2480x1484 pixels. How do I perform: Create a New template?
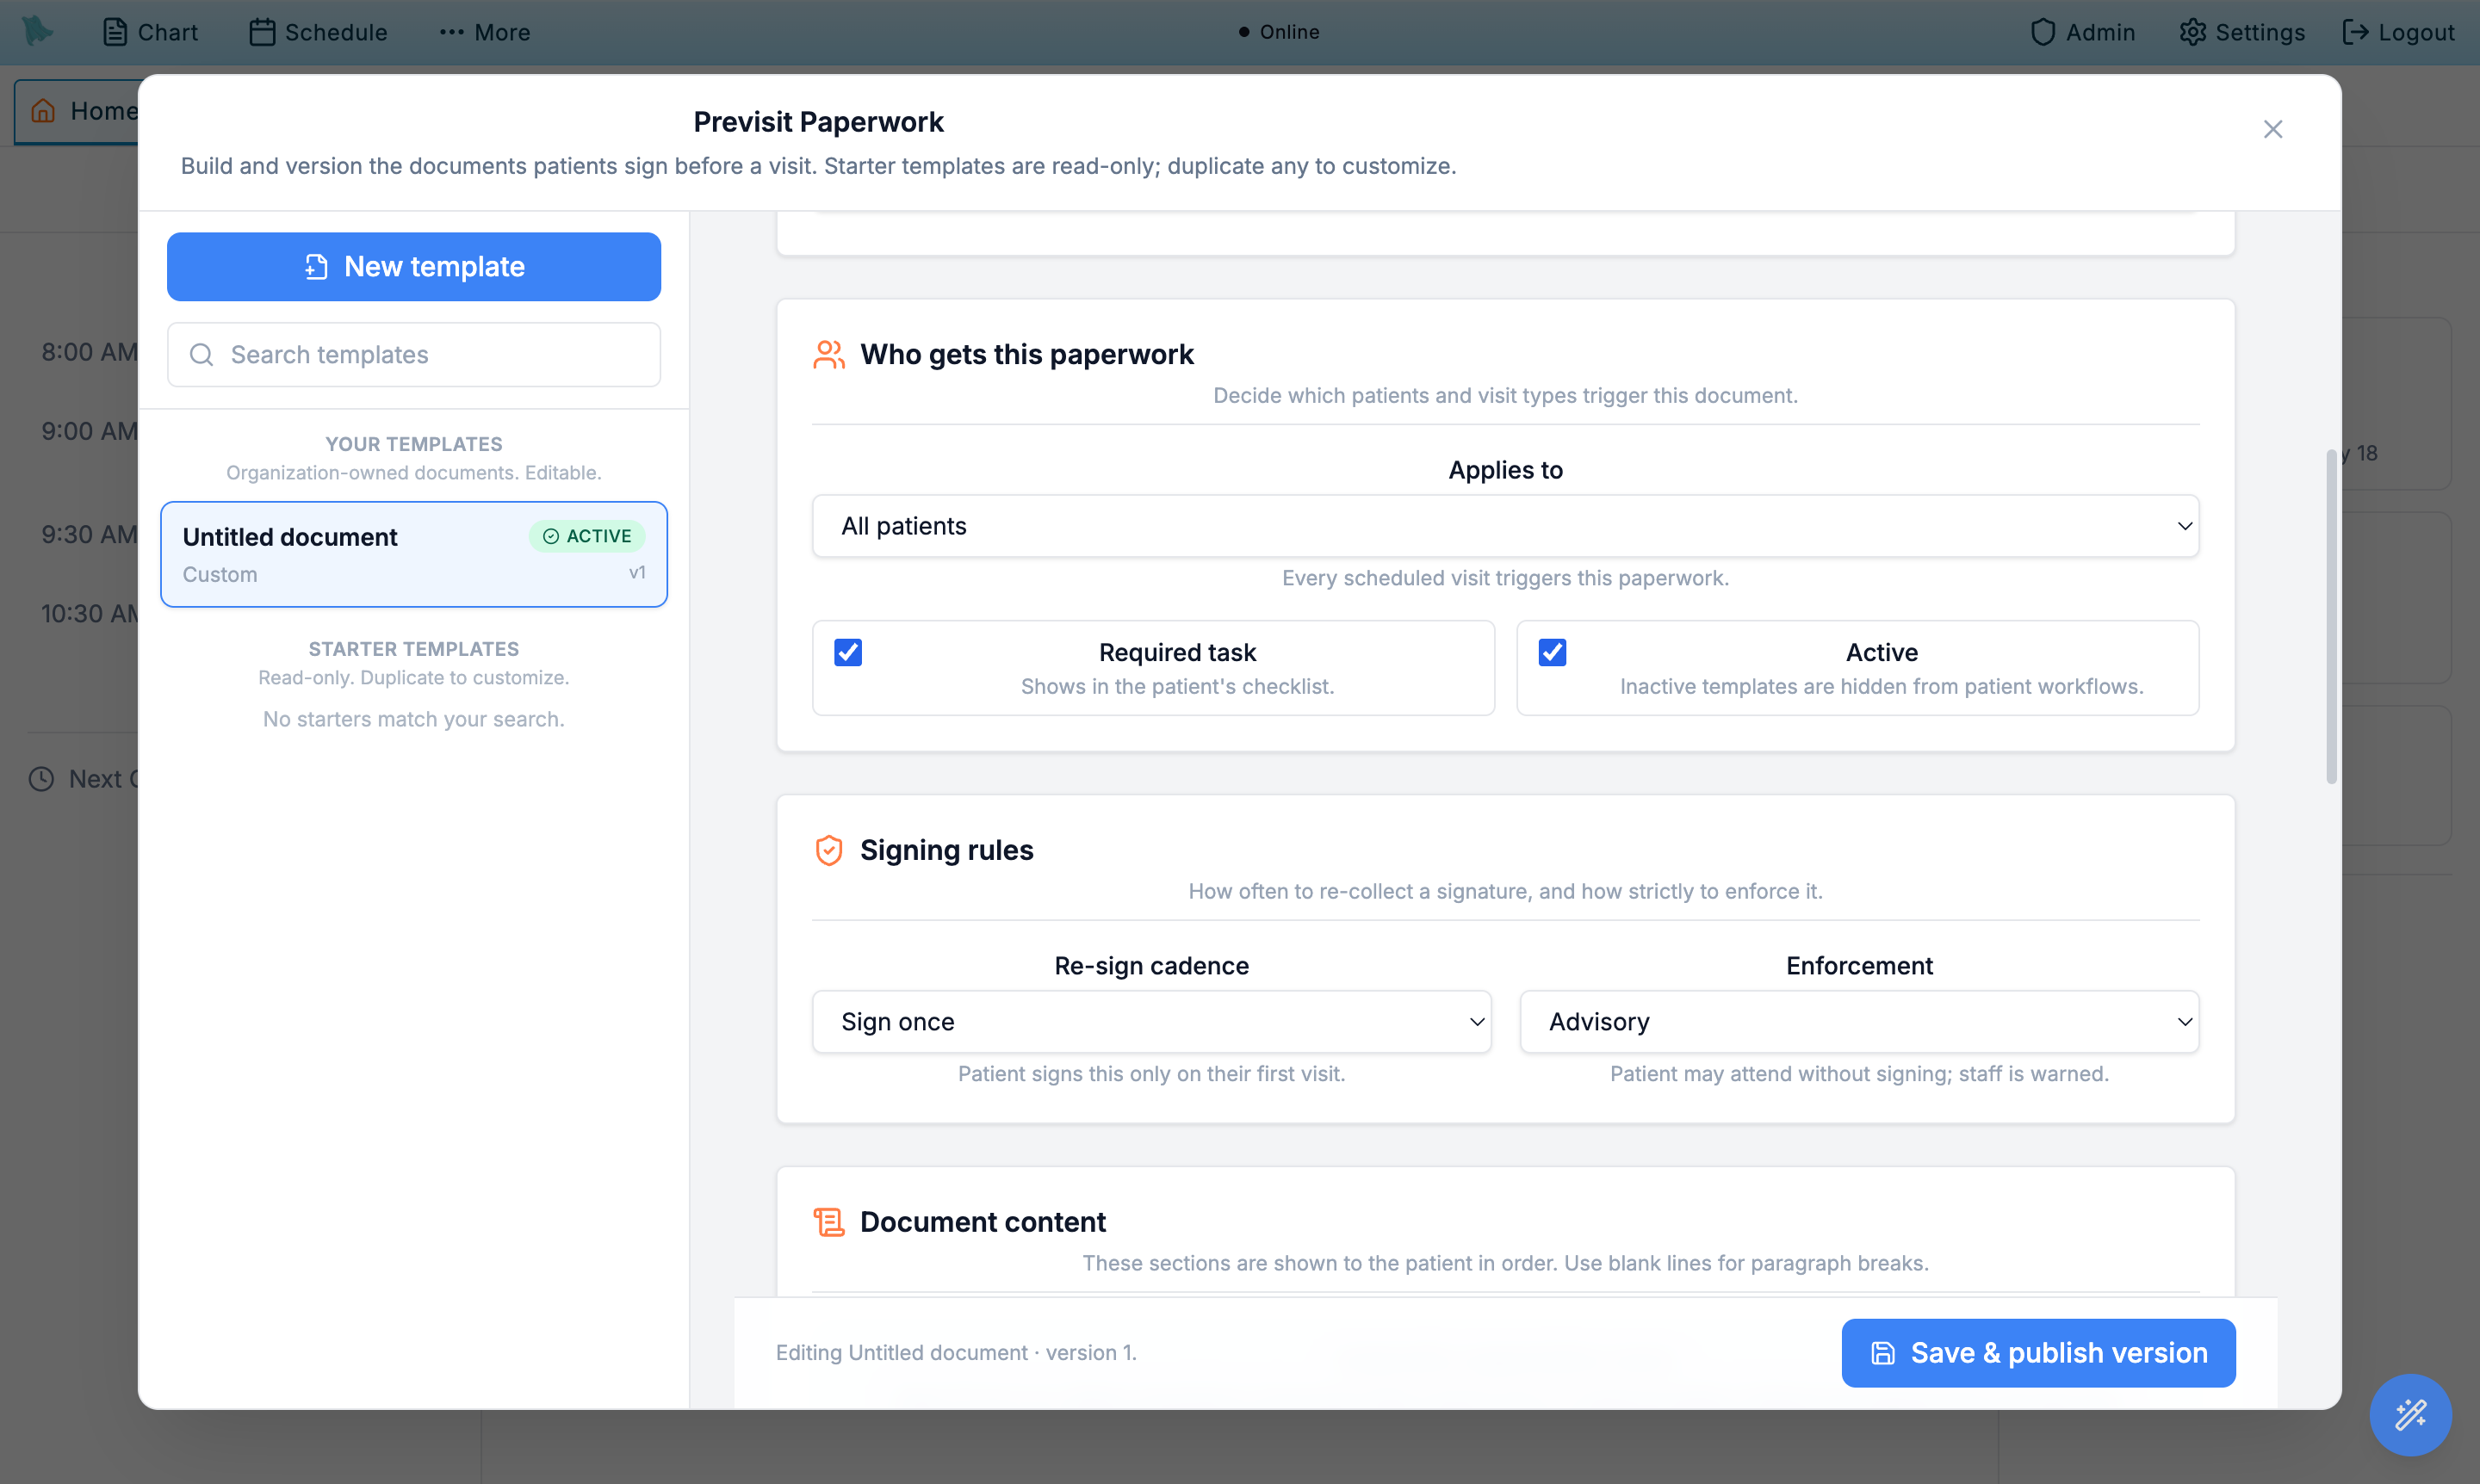tap(413, 267)
